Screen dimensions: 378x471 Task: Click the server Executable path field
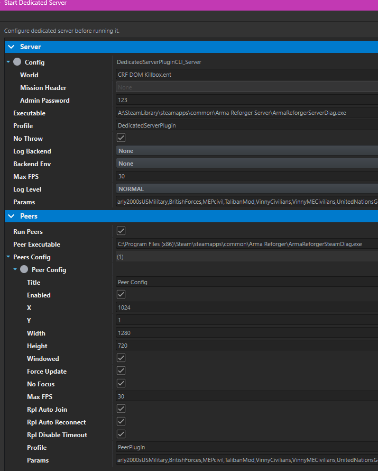pyautogui.click(x=246, y=113)
